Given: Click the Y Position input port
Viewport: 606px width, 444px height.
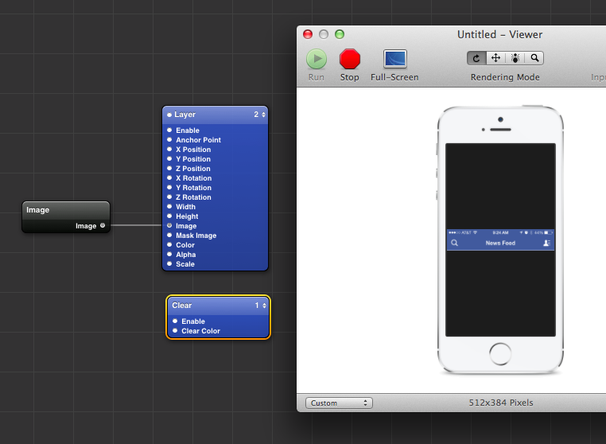Looking at the screenshot, I should click(169, 158).
